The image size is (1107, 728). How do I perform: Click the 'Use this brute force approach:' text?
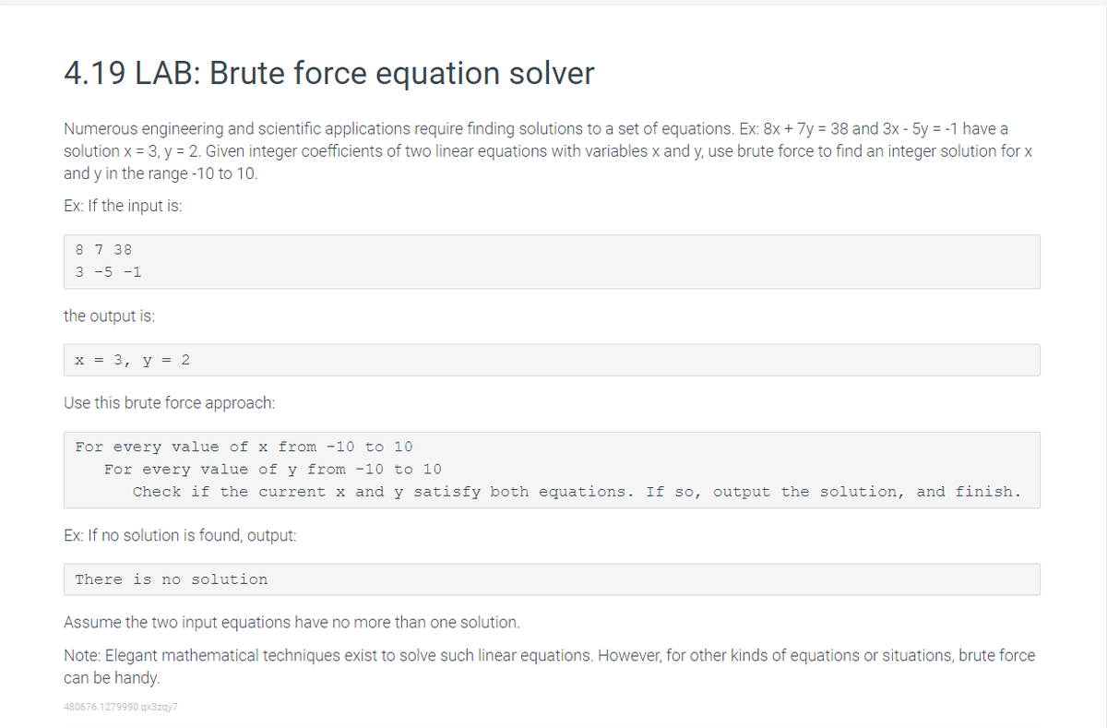[x=169, y=403]
